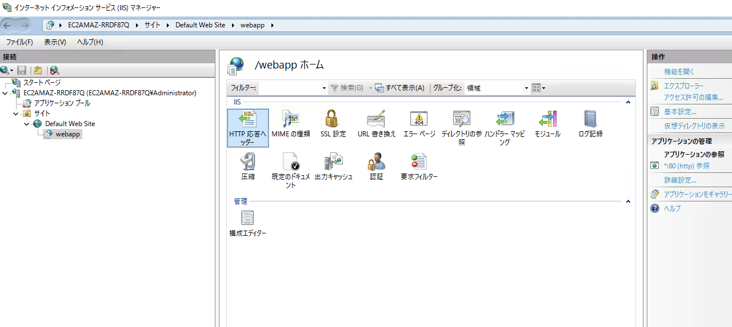Collapse the サイト tree node
Viewport: 732px width, 327px height.
click(16, 114)
